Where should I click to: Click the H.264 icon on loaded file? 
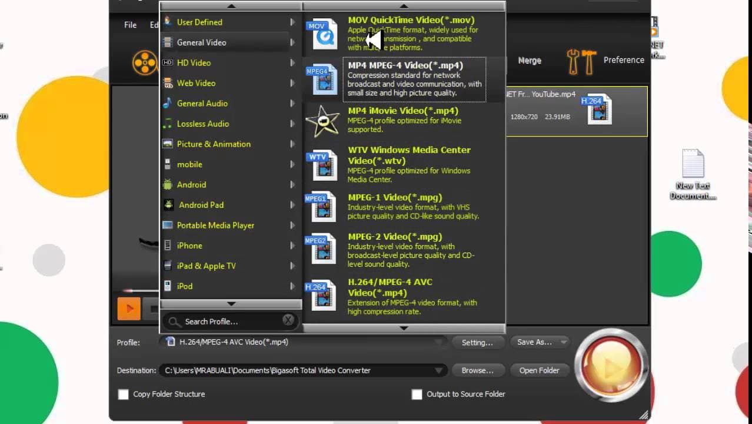[x=597, y=110]
